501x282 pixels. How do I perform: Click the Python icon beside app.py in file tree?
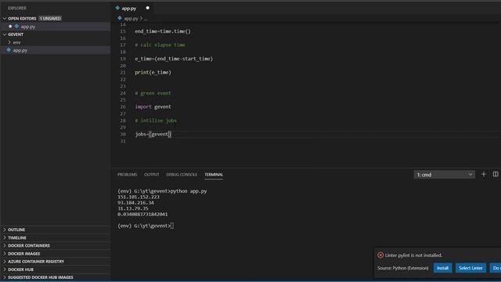click(x=9, y=50)
